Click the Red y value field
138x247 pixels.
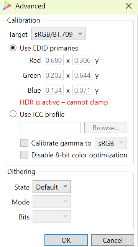[82, 60]
